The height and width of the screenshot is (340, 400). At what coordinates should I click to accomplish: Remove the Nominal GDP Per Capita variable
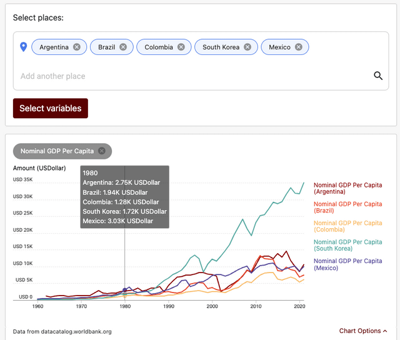(x=102, y=151)
